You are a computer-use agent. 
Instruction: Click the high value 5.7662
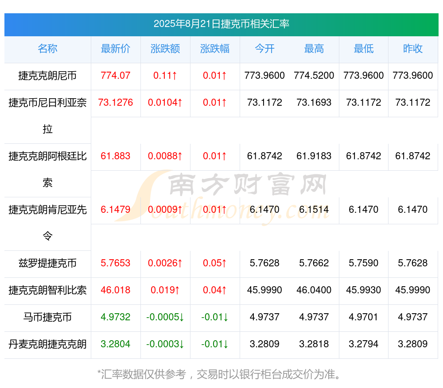(314, 263)
